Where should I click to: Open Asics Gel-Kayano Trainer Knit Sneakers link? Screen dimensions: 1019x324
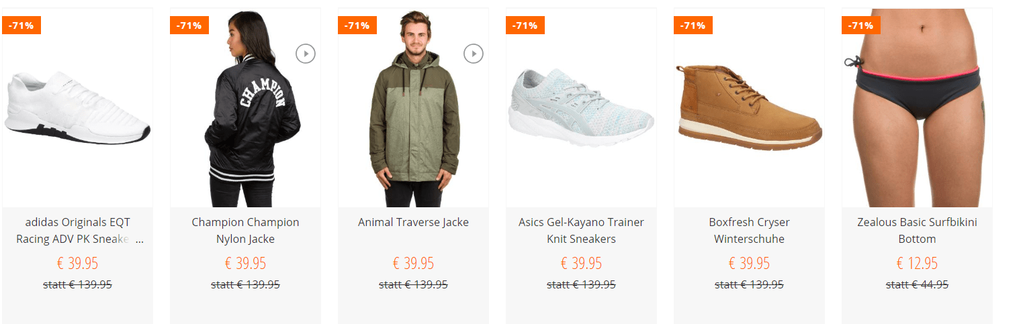click(581, 230)
